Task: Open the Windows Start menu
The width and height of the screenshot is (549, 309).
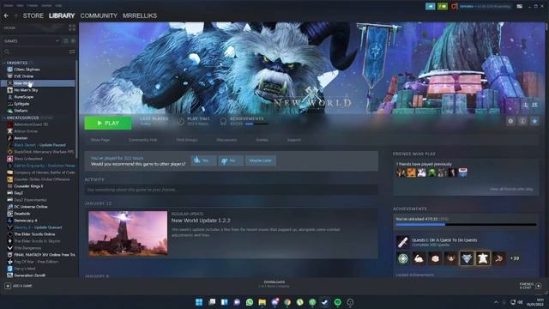Action: pyautogui.click(x=199, y=302)
